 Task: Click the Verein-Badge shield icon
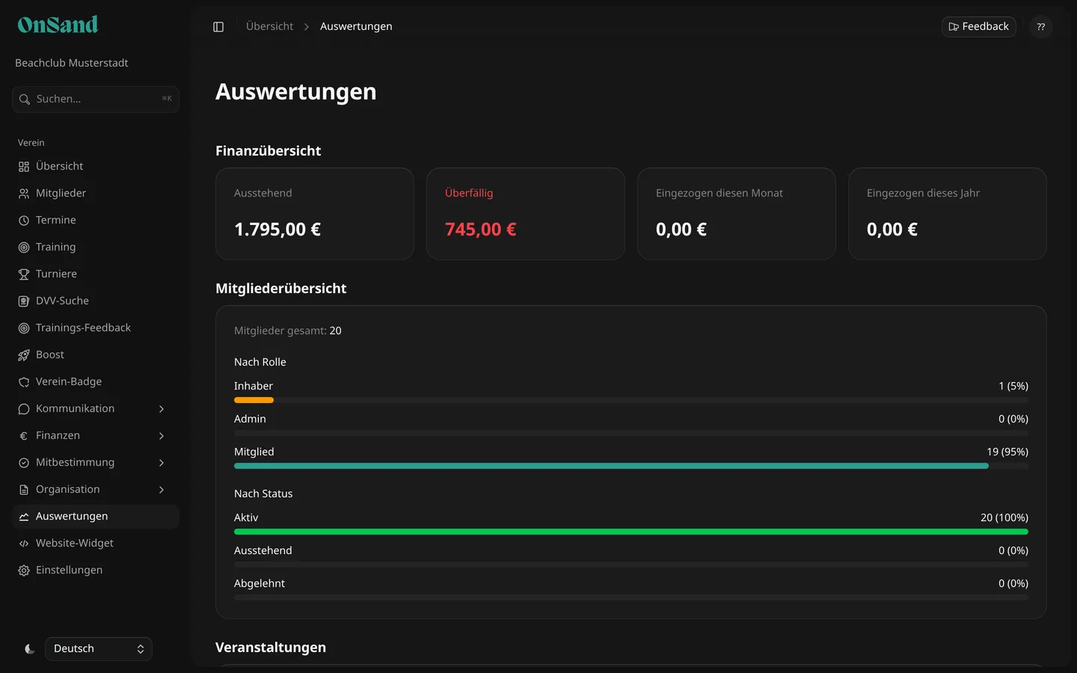click(x=24, y=382)
